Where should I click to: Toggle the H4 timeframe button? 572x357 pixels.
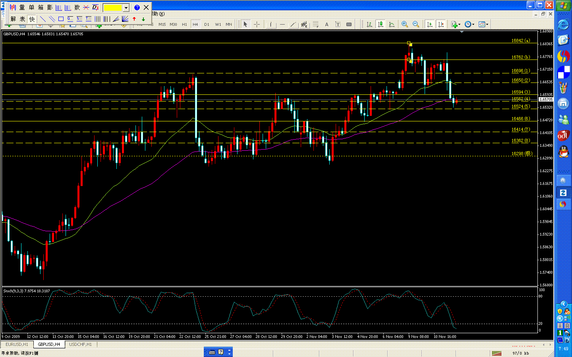[x=195, y=24]
